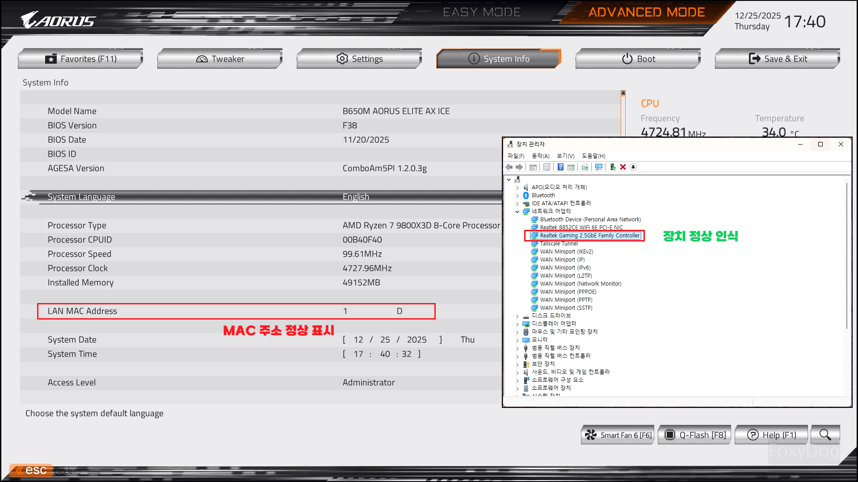
Task: Go to the Save & Exit tab
Action: click(x=778, y=59)
